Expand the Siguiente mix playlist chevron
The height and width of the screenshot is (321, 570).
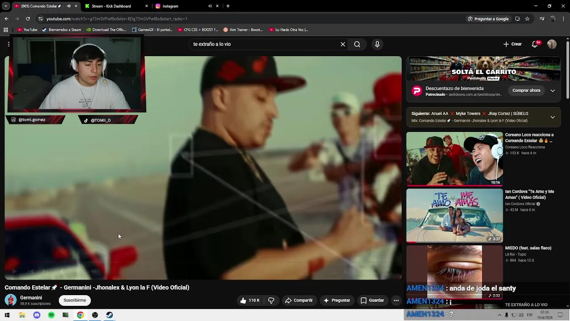tap(553, 117)
